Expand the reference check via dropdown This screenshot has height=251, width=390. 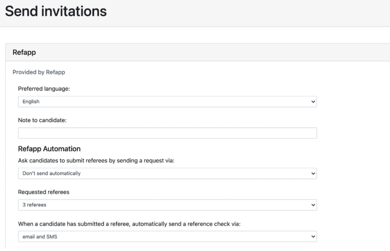pyautogui.click(x=167, y=237)
